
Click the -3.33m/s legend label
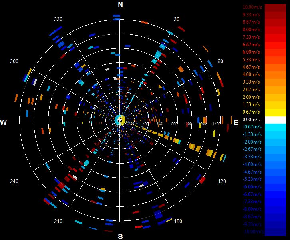point(252,157)
